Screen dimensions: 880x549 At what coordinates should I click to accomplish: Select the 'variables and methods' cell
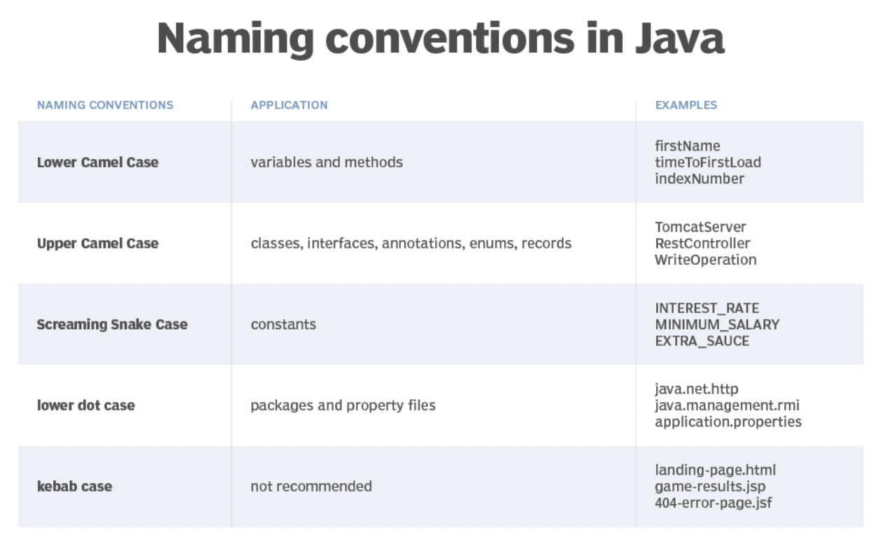(x=327, y=162)
